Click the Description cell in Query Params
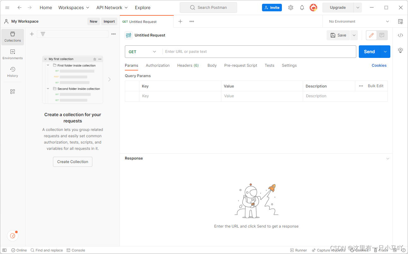 point(345,96)
